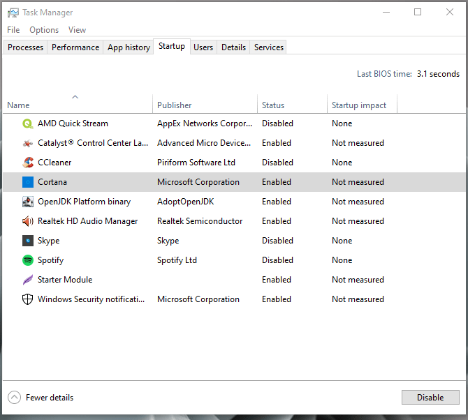
Task: Open the File menu
Action: [x=13, y=30]
